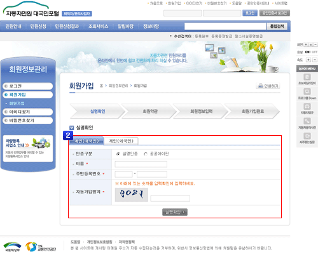318x257 pixels.
Task: Click footer 개인정보보호방침 link
Action: click(99, 242)
